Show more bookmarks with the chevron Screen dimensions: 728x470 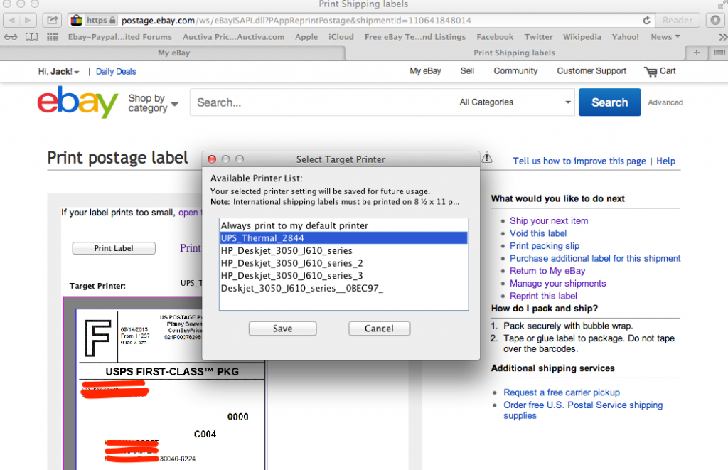722,37
